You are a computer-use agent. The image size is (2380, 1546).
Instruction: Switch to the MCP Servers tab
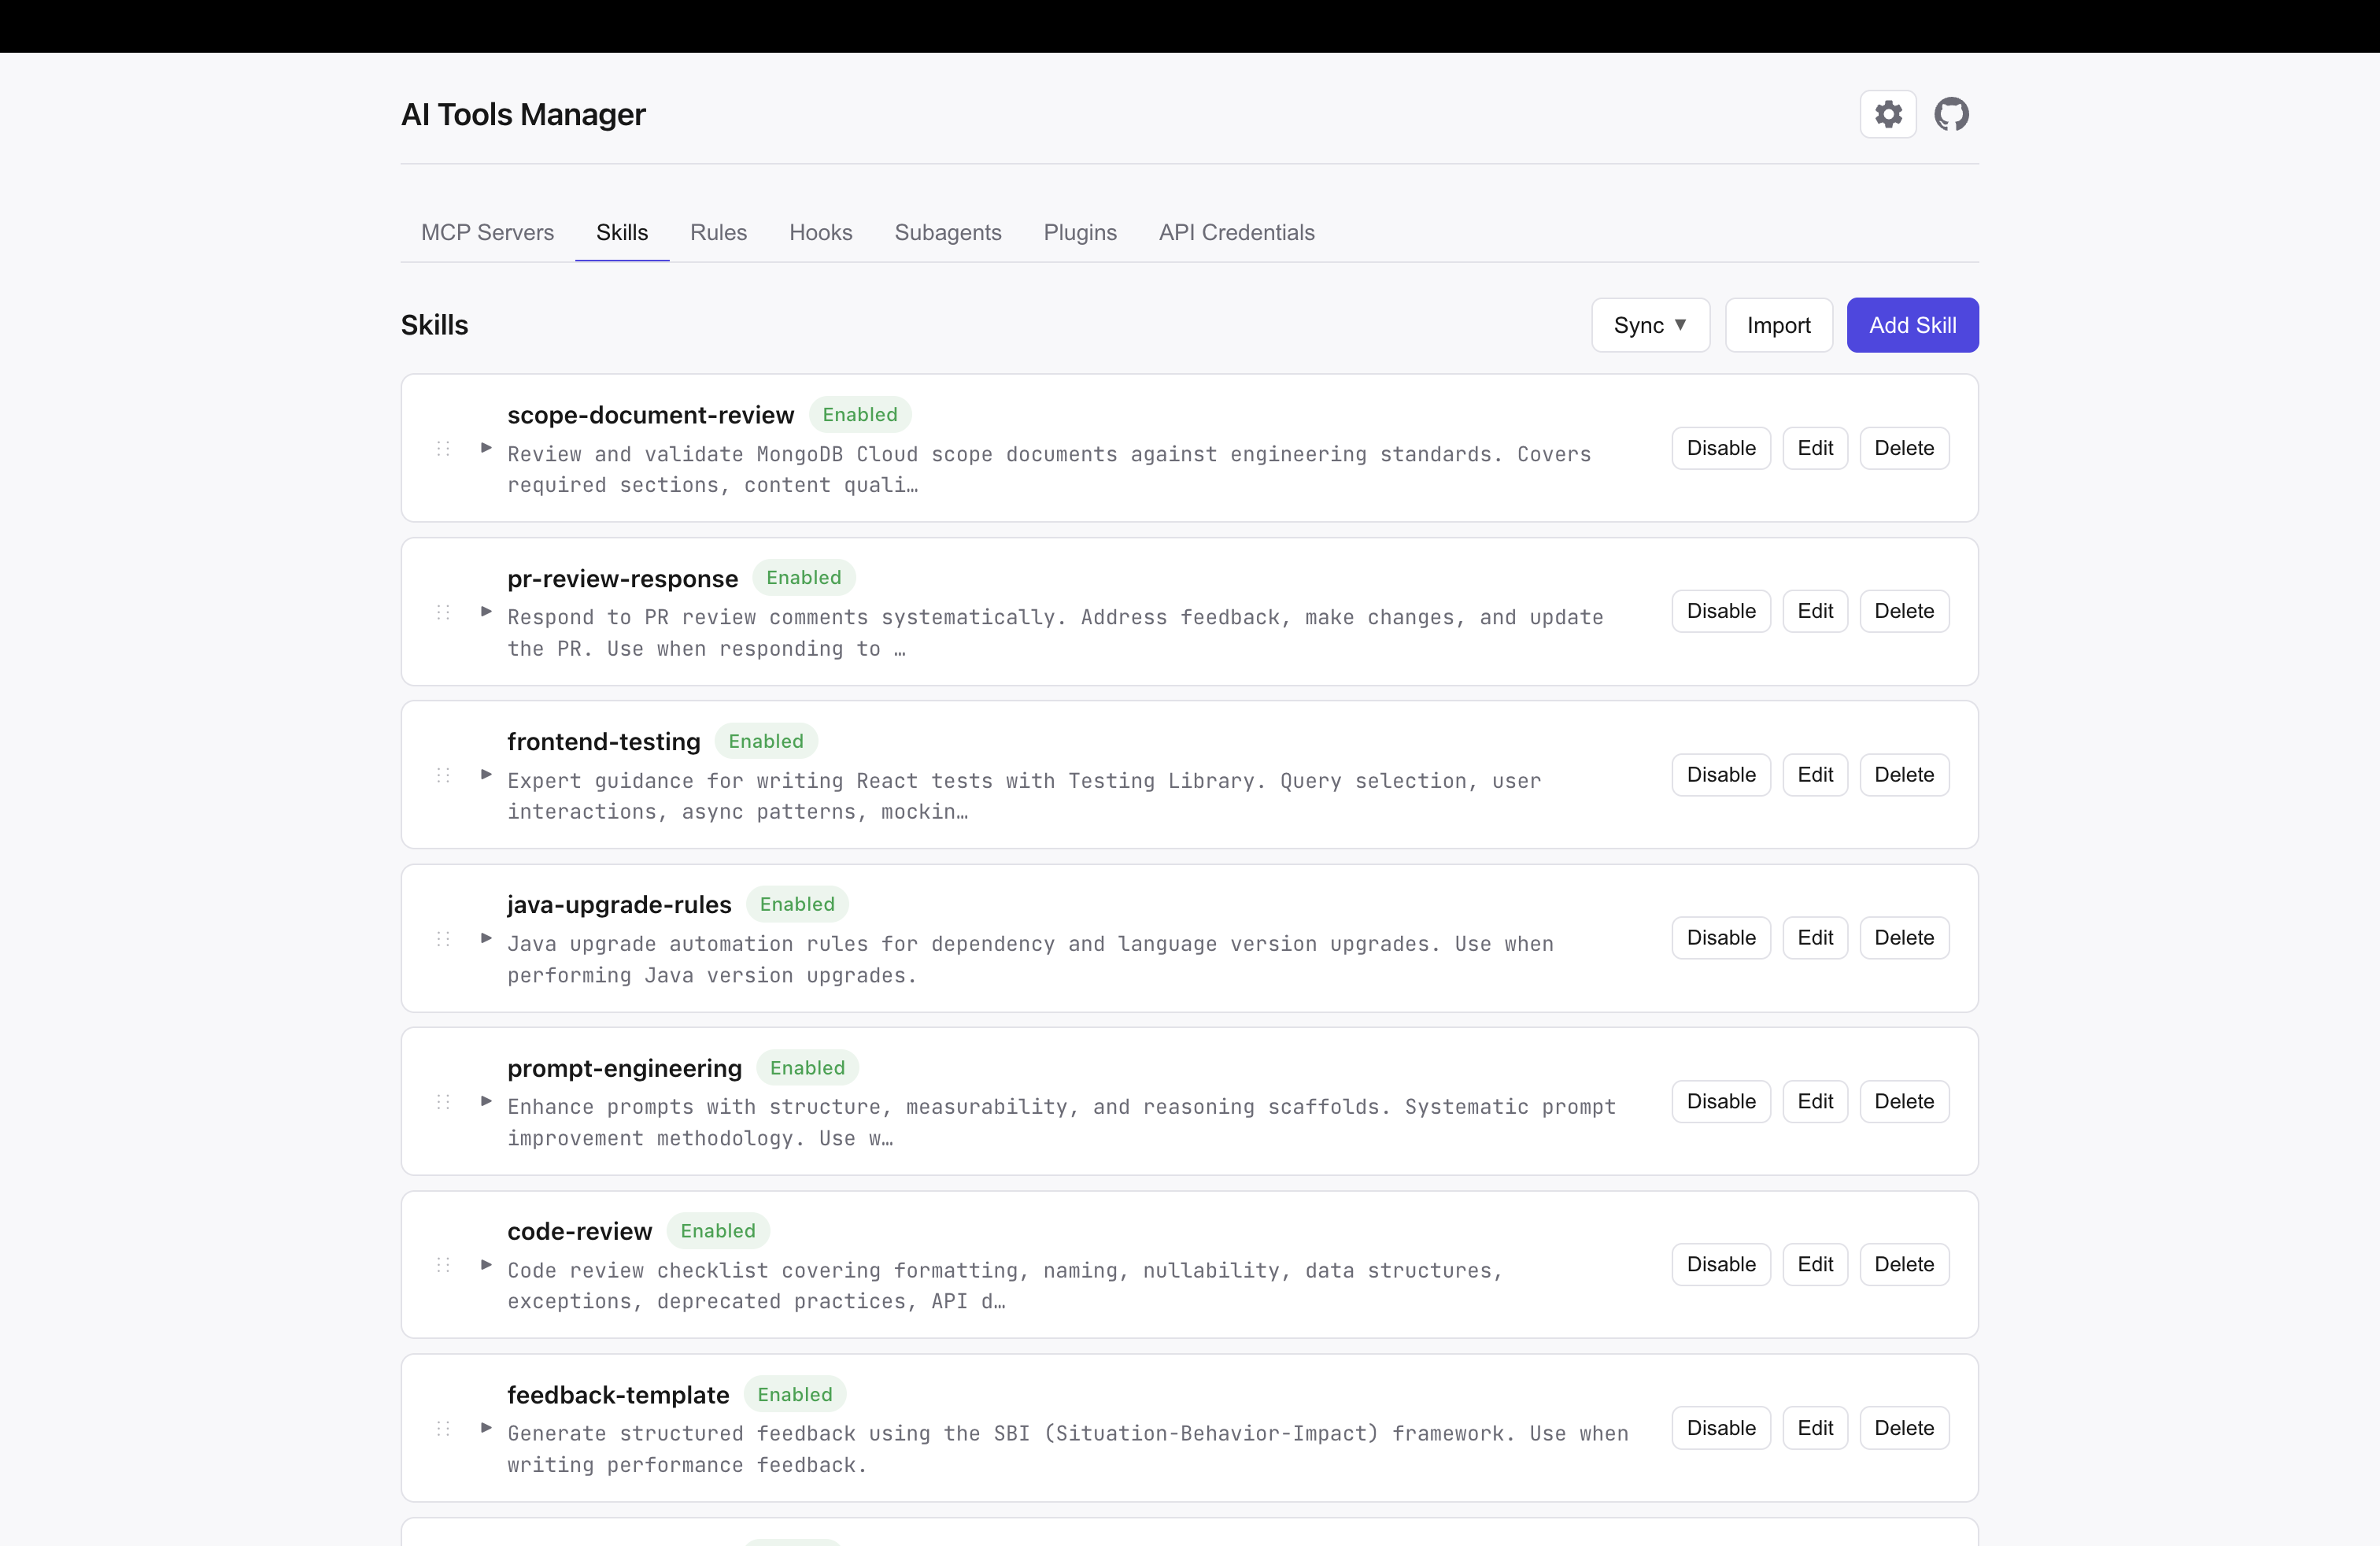pyautogui.click(x=487, y=232)
